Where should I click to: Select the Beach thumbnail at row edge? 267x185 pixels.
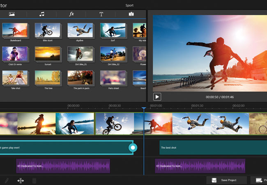pos(140,78)
